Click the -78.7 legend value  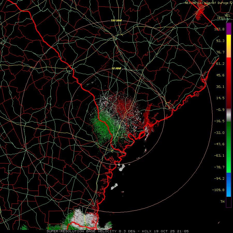tap(219, 167)
